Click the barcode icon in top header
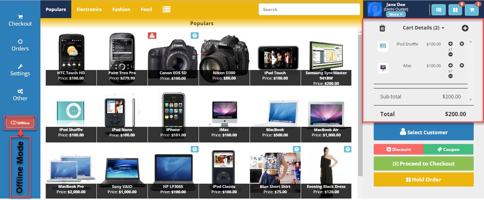The width and height of the screenshot is (484, 200). [x=439, y=10]
